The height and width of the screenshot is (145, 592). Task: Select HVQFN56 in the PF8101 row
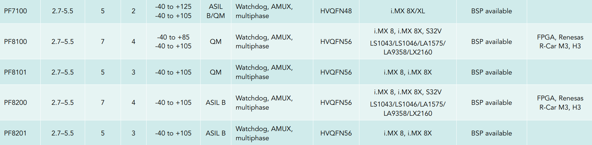[336, 72]
